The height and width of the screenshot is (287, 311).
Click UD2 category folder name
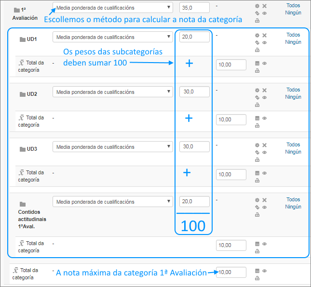tap(32, 94)
